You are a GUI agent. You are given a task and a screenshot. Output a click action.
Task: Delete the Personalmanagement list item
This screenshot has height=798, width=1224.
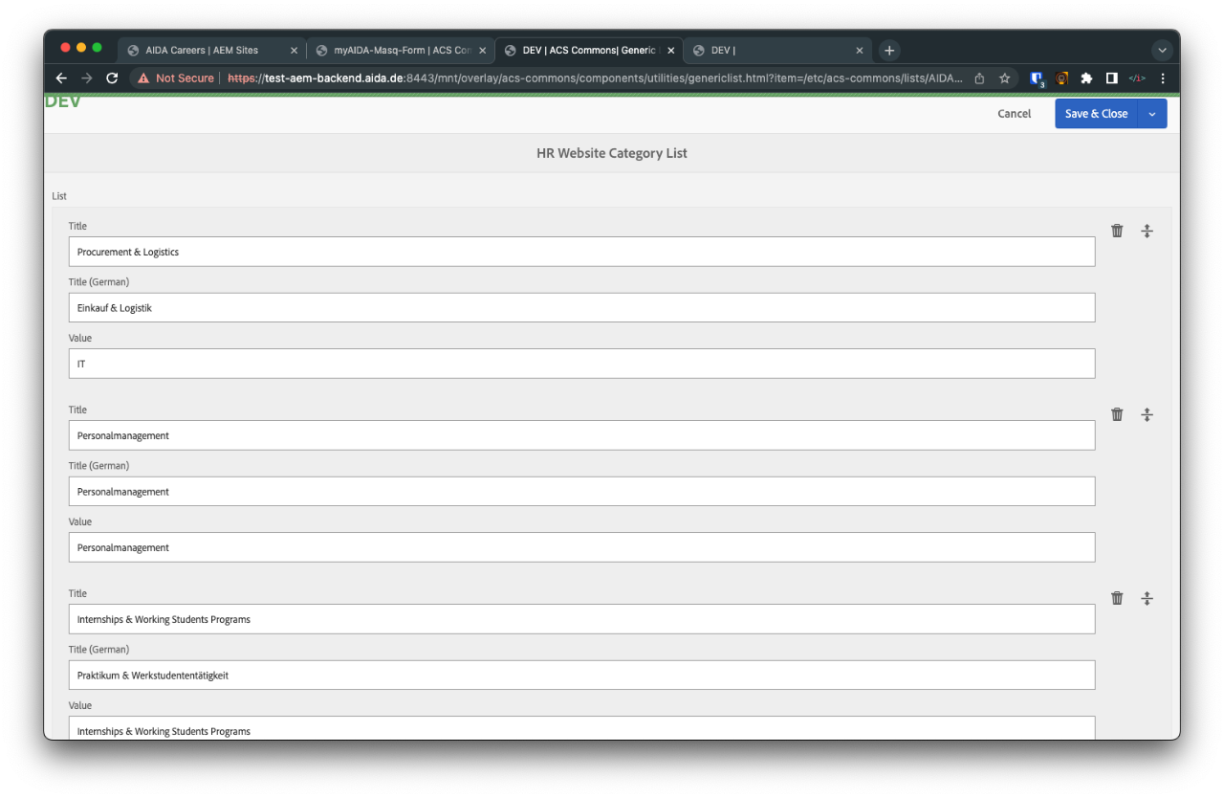point(1117,413)
